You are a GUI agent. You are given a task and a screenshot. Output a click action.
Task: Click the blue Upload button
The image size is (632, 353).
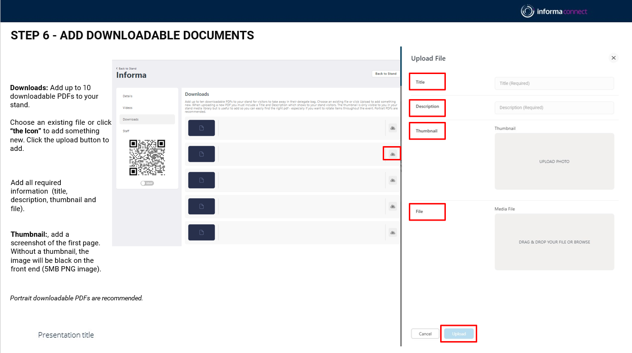pyautogui.click(x=459, y=334)
